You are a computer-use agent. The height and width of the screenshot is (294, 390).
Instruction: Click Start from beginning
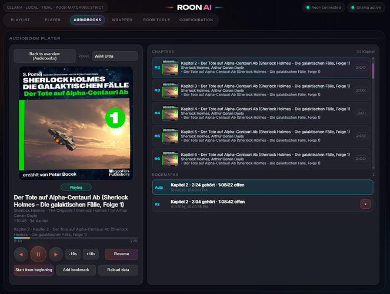[34, 270]
